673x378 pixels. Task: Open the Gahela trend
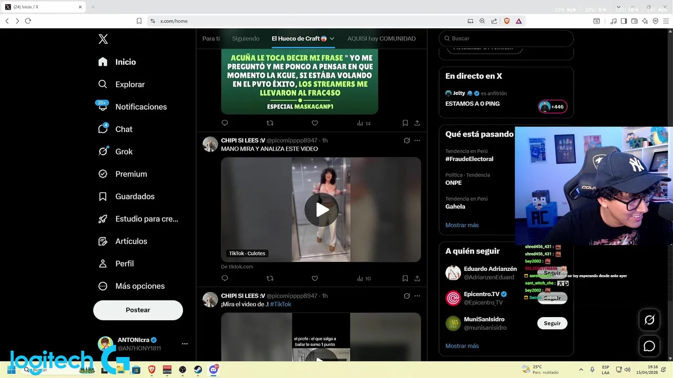[x=455, y=206]
